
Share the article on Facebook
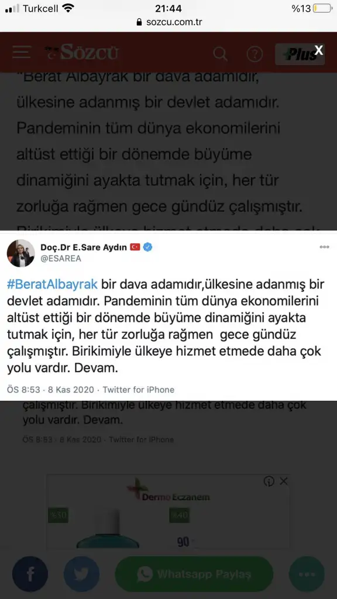pyautogui.click(x=30, y=574)
